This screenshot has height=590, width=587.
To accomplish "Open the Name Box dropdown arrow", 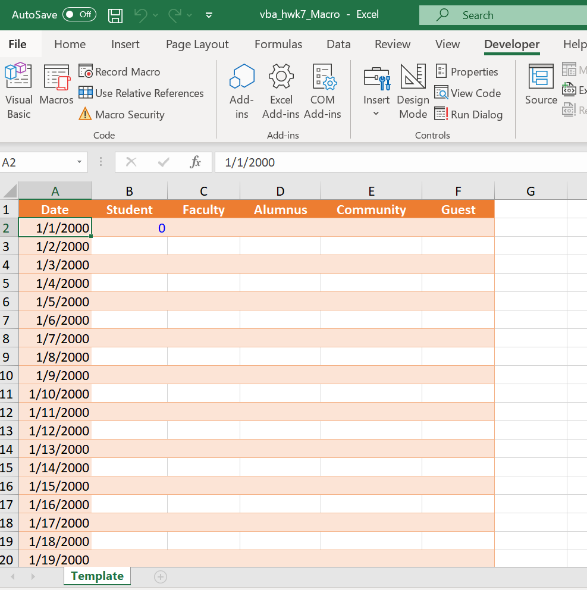I will 79,162.
